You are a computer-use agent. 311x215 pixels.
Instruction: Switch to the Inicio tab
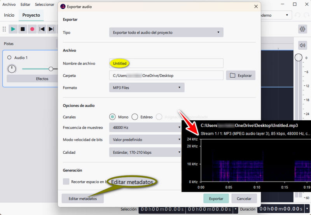coord(9,15)
